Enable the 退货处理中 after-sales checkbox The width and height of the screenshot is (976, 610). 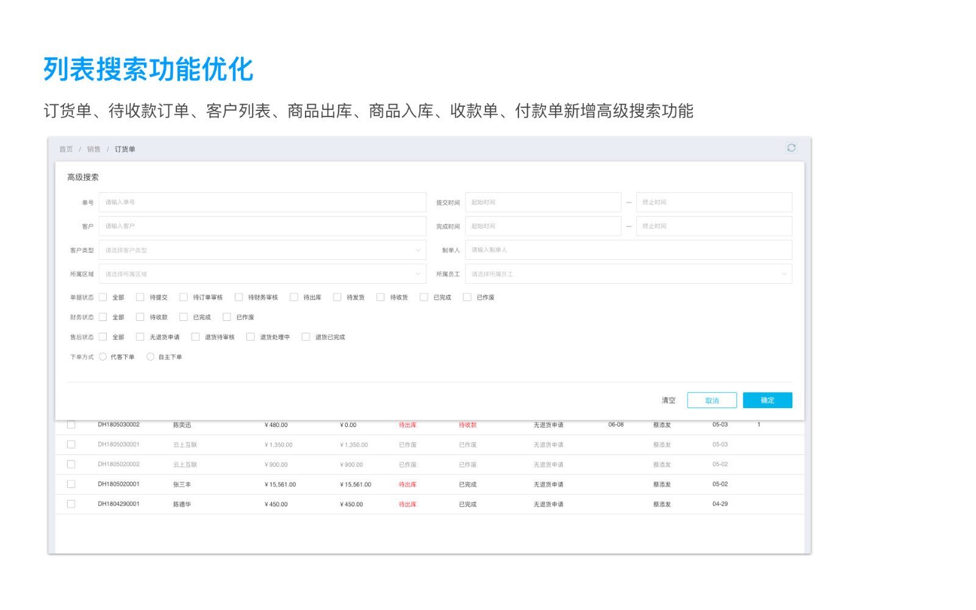click(x=251, y=337)
